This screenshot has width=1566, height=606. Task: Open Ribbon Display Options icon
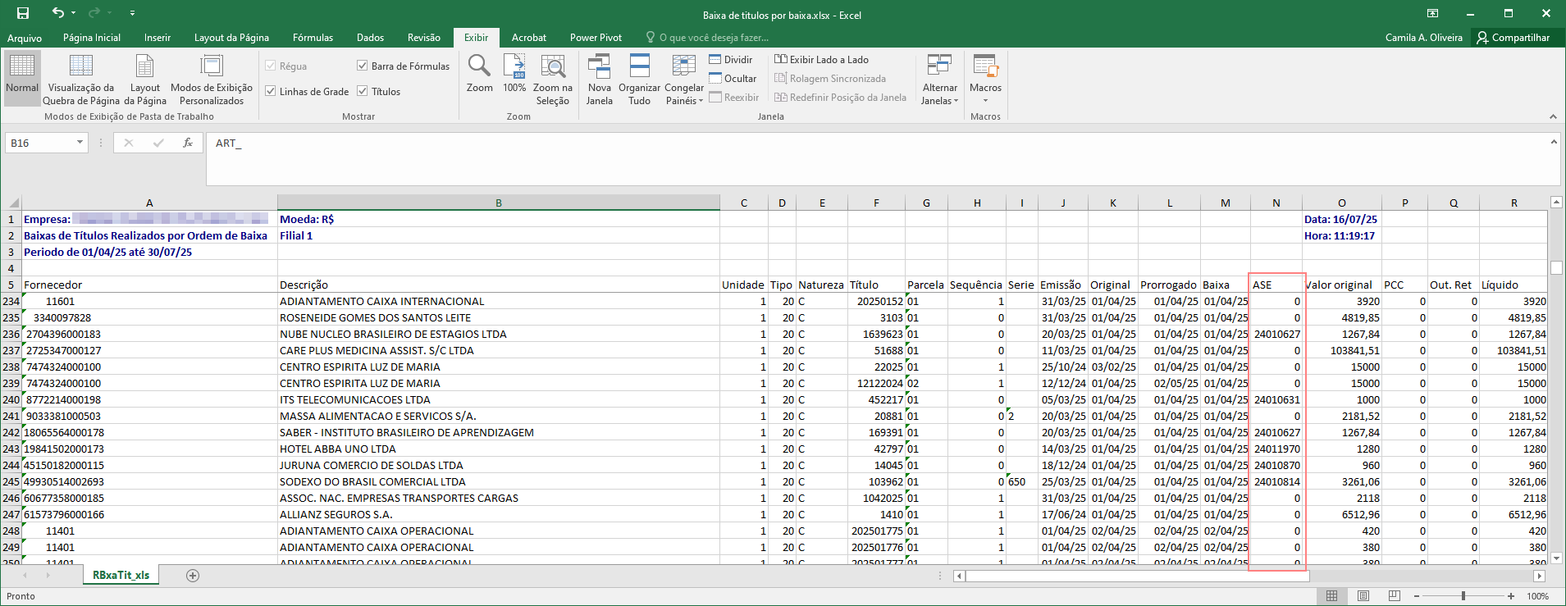pos(1432,13)
